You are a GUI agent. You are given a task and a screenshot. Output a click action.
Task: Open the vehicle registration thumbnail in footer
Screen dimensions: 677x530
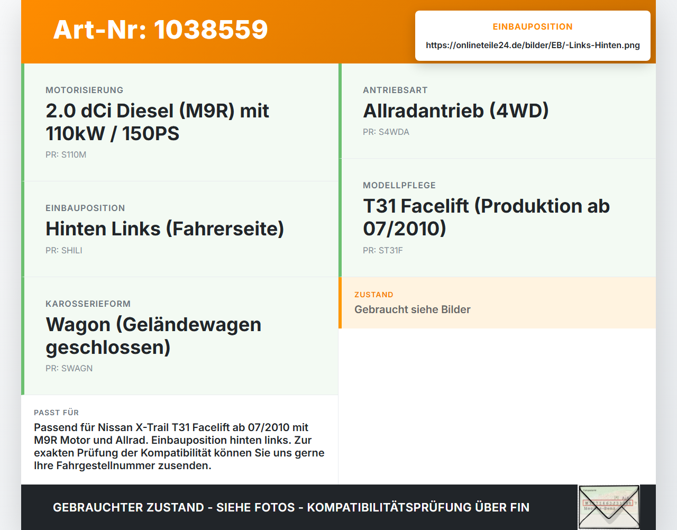tap(609, 507)
